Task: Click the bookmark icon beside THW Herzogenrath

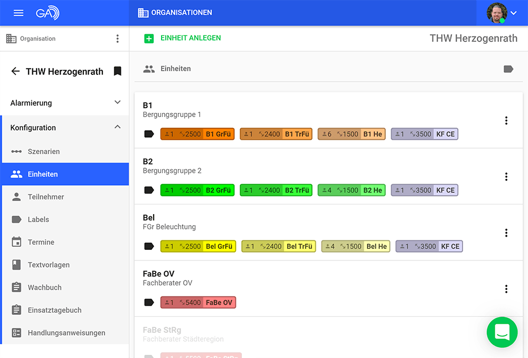Action: coord(117,71)
